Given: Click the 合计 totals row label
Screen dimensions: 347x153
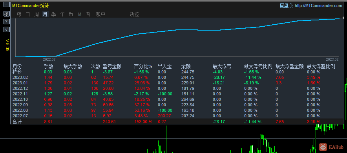Looking at the screenshot, I should pyautogui.click(x=17, y=122).
